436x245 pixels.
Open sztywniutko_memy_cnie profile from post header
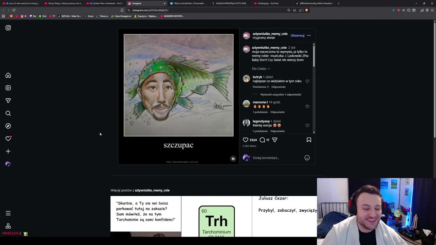(270, 34)
